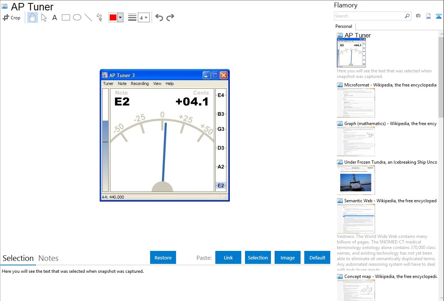
Task: Select the rectangle shape tool
Action: (x=66, y=17)
